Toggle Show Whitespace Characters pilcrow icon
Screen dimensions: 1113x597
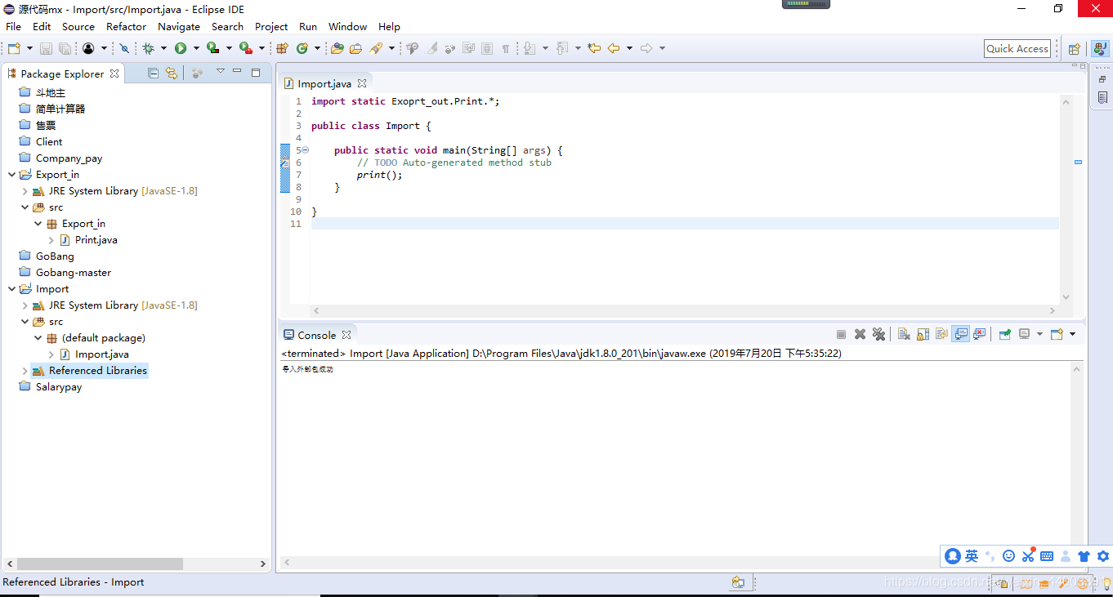[x=506, y=48]
